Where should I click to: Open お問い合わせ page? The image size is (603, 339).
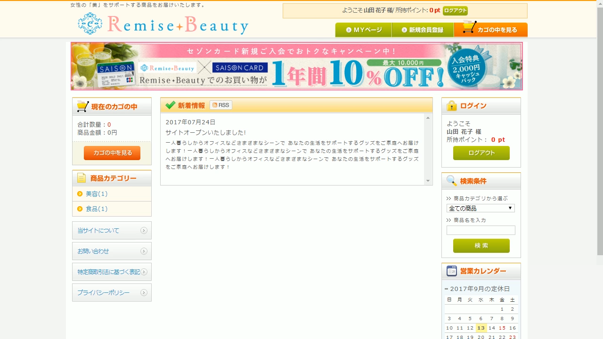(x=112, y=251)
